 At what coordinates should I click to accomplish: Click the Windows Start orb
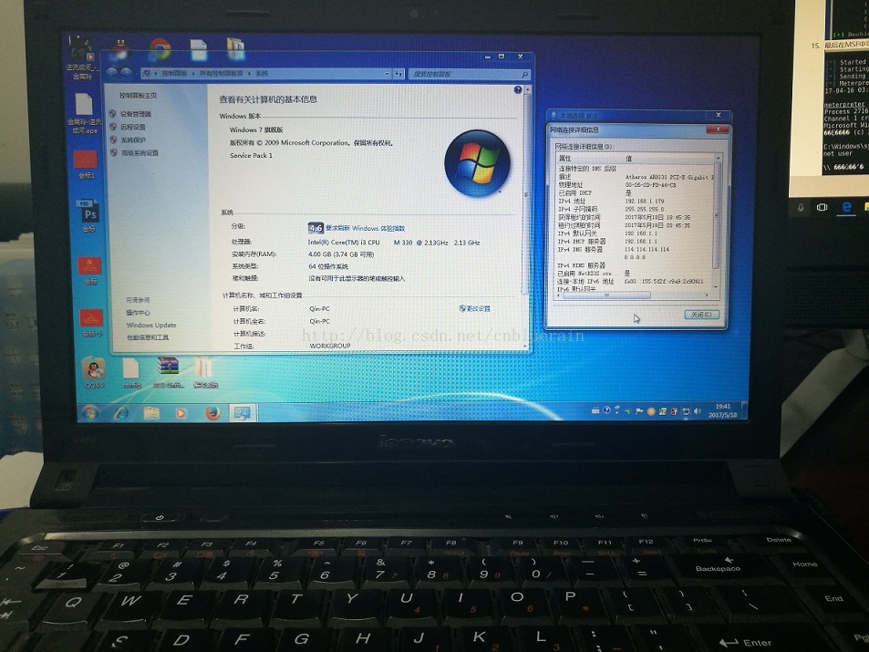click(x=90, y=413)
